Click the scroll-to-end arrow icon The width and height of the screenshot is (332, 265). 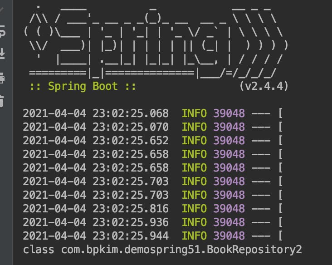click(2, 54)
